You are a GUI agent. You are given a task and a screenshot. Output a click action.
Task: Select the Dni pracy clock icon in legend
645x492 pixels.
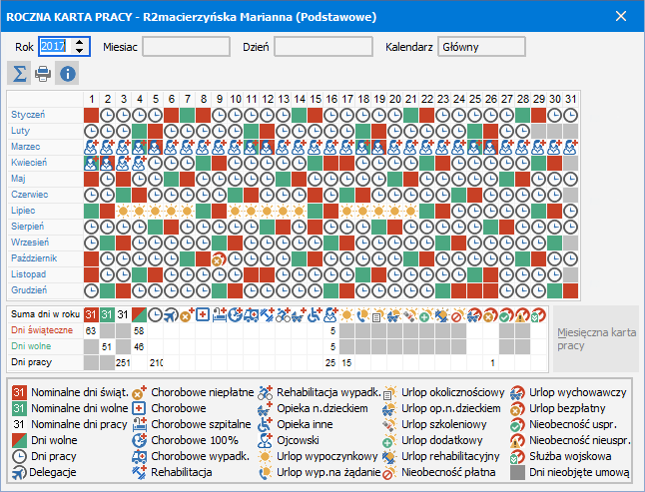coord(19,456)
